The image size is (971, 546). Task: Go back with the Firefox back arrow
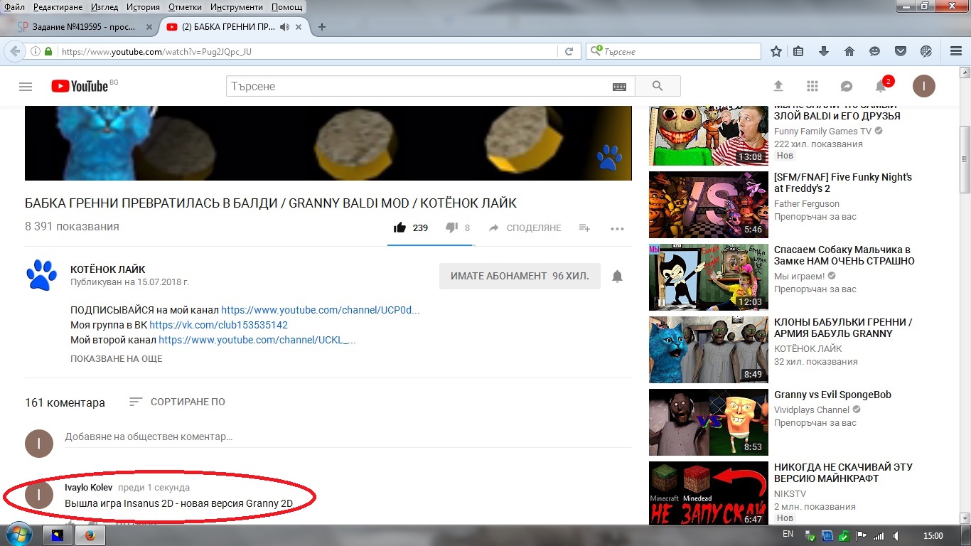[x=14, y=51]
